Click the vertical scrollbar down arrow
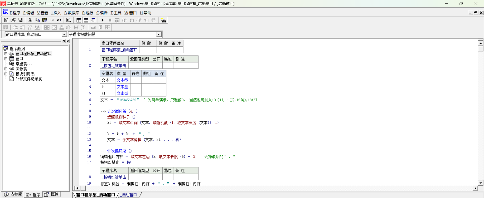 [480, 183]
